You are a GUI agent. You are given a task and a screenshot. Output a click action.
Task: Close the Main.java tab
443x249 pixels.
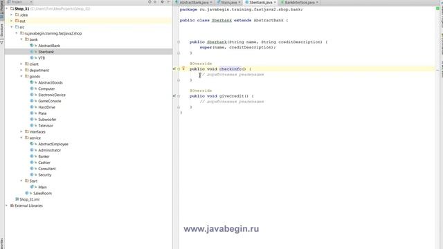(x=239, y=2)
